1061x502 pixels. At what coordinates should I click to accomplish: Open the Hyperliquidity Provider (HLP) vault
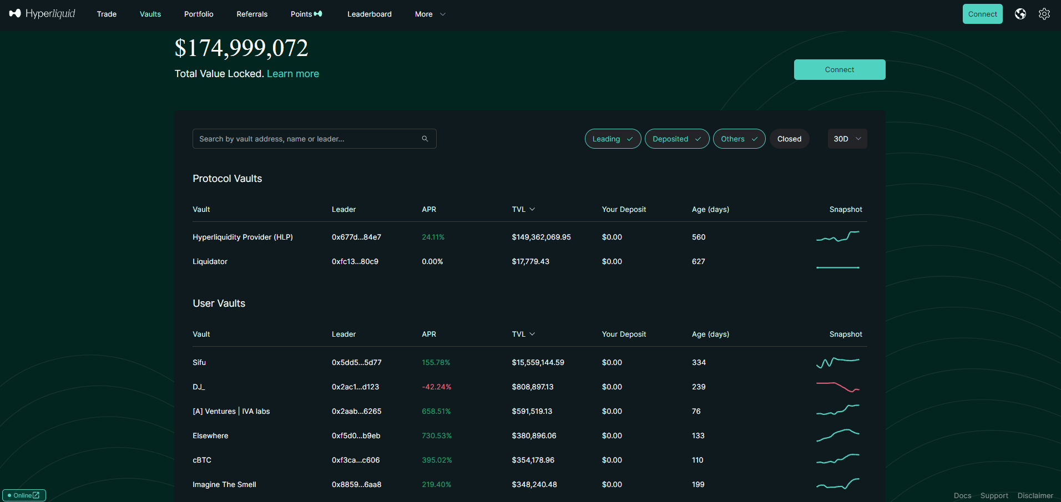242,237
